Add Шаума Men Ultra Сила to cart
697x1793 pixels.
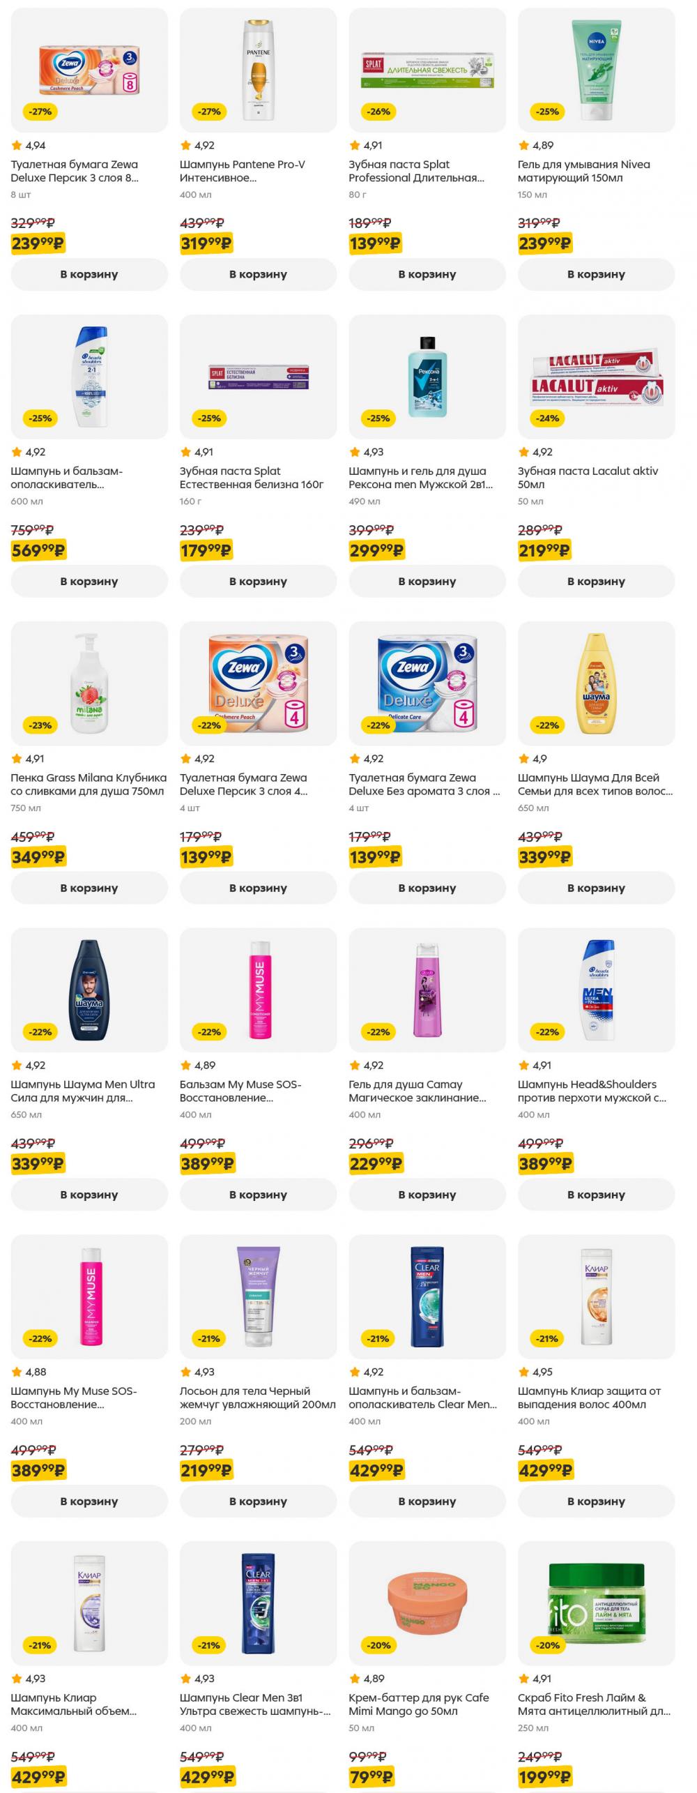click(x=89, y=1195)
